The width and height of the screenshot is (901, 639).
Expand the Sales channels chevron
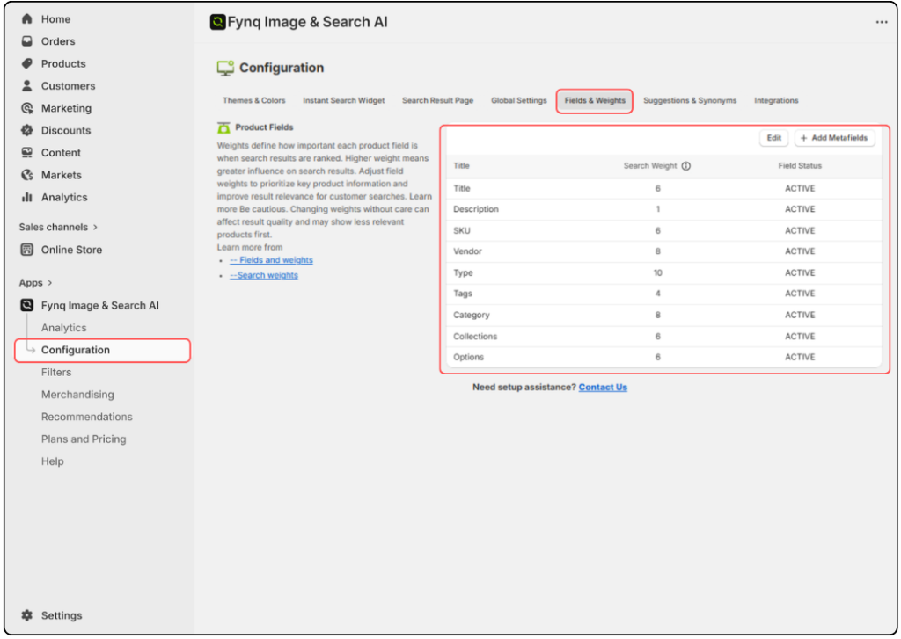click(x=95, y=228)
